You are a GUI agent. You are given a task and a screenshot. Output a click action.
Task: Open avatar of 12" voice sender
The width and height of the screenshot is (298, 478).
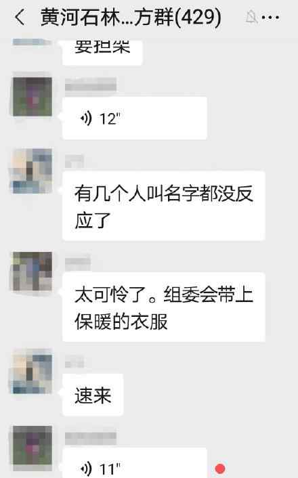click(x=32, y=97)
